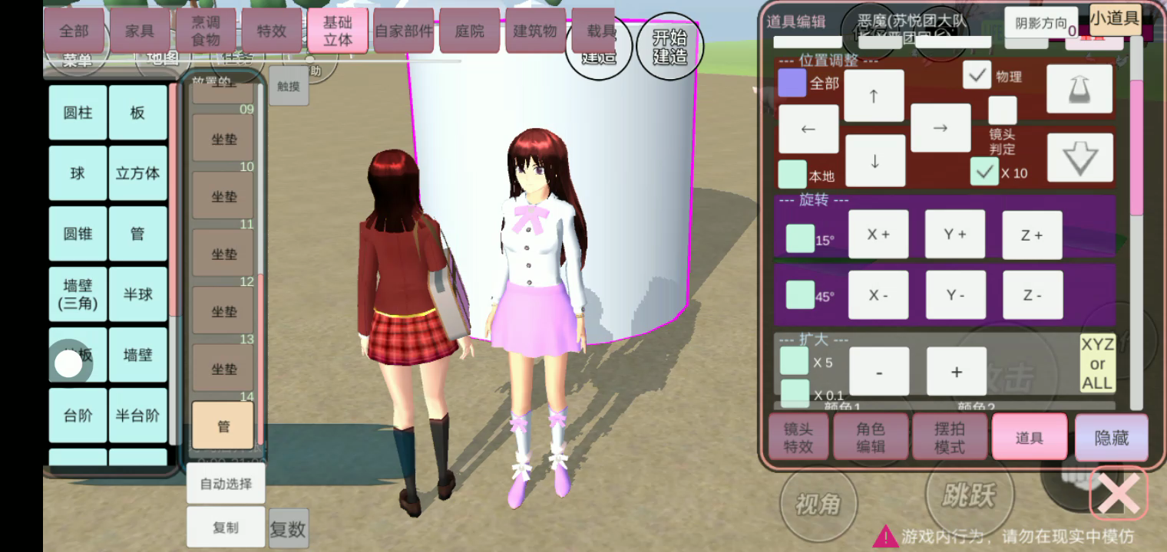Image resolution: width=1167 pixels, height=552 pixels.
Task: Enable the 15° rotation step checkbox
Action: pos(800,238)
